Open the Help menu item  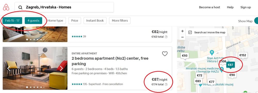pyautogui.click(x=230, y=7)
